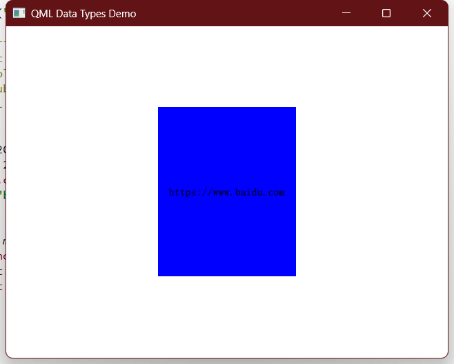The height and width of the screenshot is (364, 454).
Task: Click the 'QML Data Types Demo' window title
Action: (x=83, y=14)
